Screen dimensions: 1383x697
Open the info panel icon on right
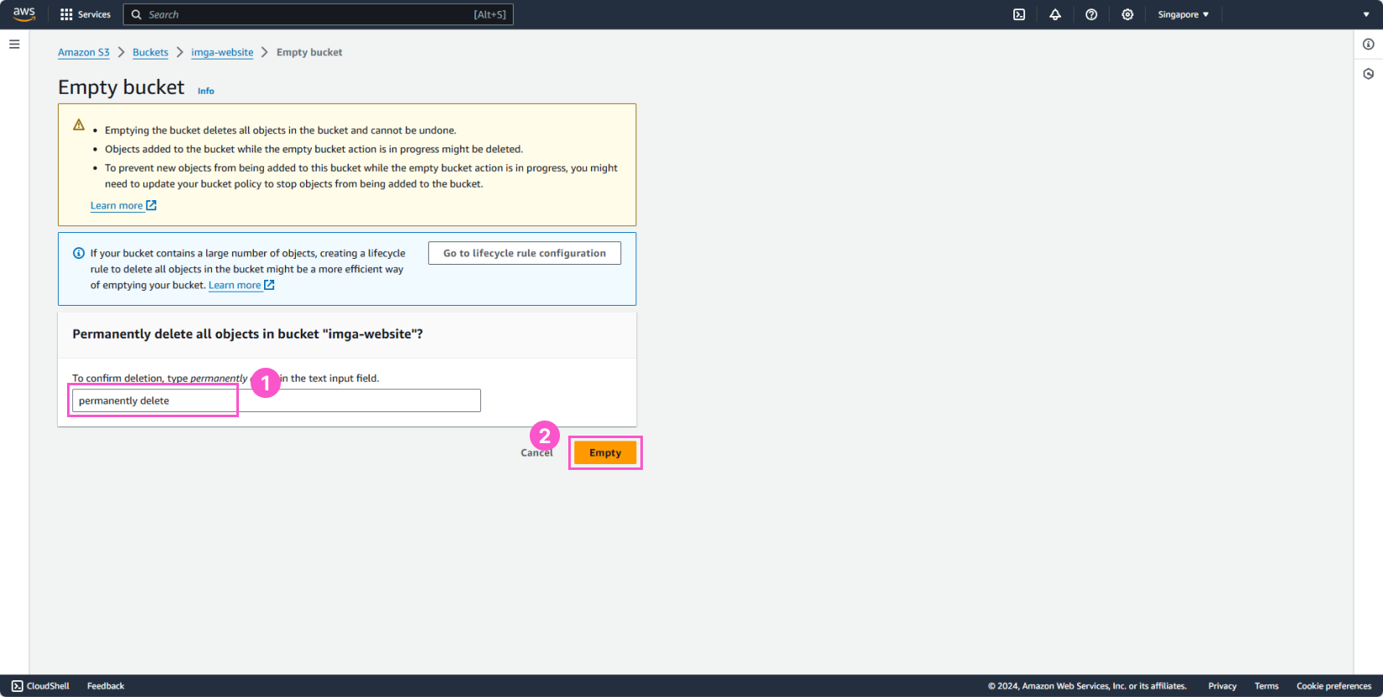click(1368, 44)
